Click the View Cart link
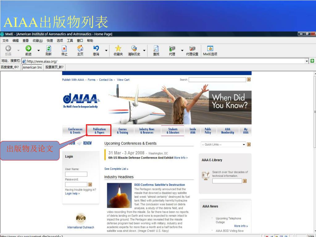 click(x=123, y=80)
